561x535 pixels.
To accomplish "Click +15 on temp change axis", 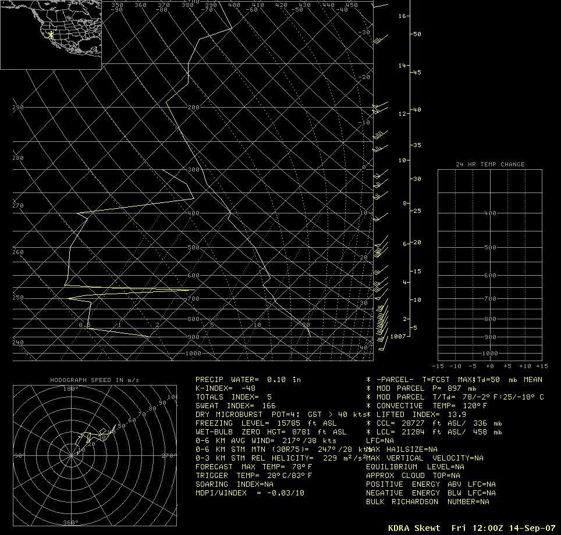I will [x=542, y=366].
